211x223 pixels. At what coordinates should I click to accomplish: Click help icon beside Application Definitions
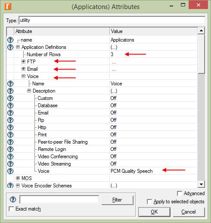click(10, 47)
